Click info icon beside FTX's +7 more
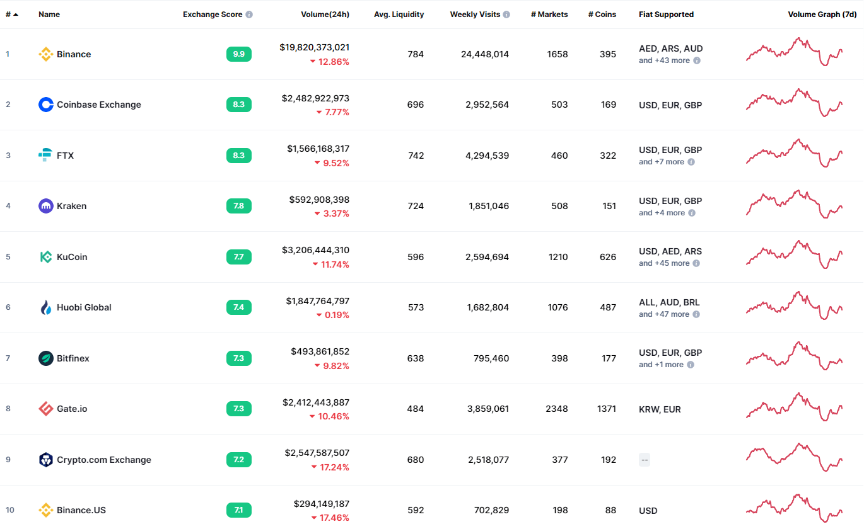864x529 pixels. pyautogui.click(x=691, y=162)
